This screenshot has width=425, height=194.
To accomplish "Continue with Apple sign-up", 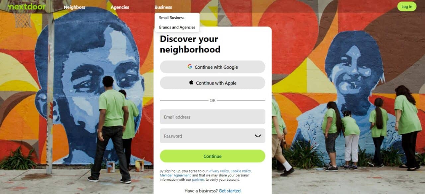I will [212, 83].
